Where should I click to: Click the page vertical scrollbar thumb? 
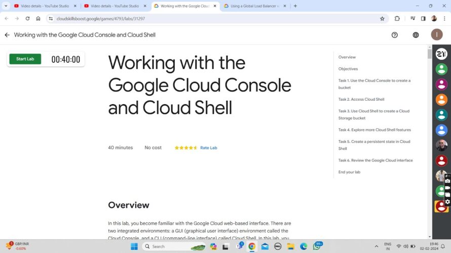coord(429,54)
